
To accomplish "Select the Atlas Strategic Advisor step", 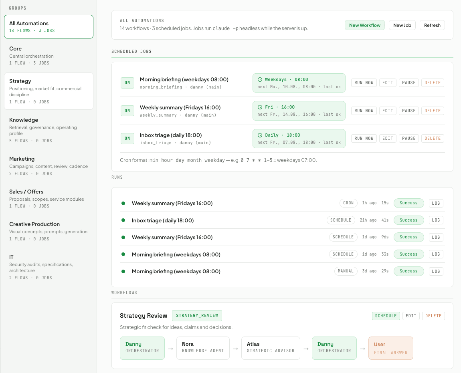I will click(x=271, y=348).
